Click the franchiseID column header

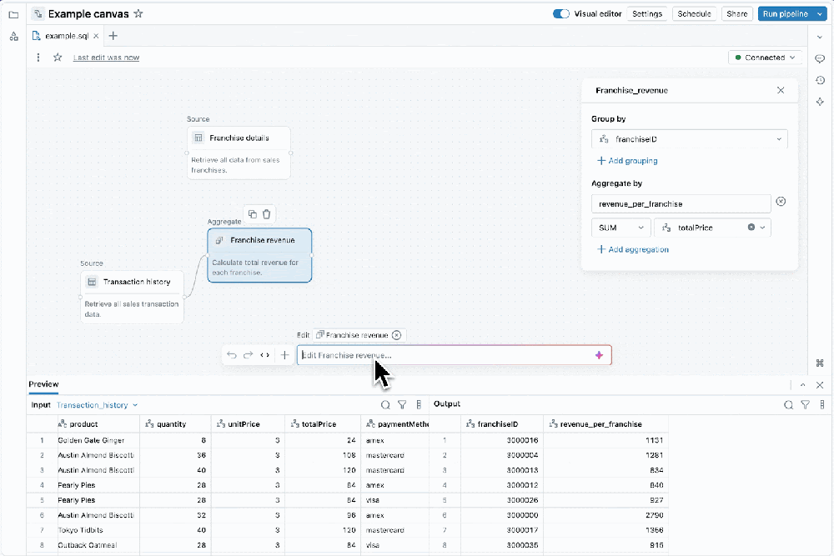[502, 423]
